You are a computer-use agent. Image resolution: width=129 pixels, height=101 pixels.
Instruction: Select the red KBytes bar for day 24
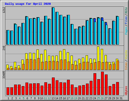[95, 84]
